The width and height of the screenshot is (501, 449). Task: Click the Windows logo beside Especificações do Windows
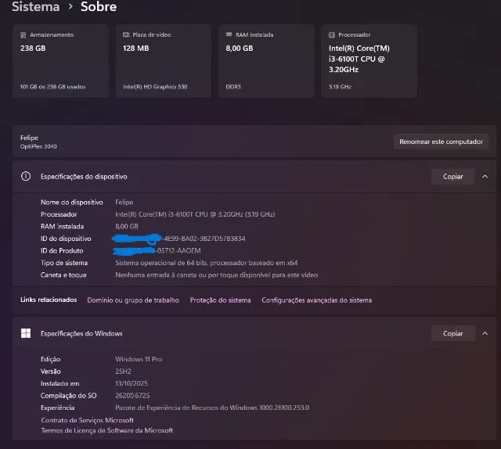[26, 333]
